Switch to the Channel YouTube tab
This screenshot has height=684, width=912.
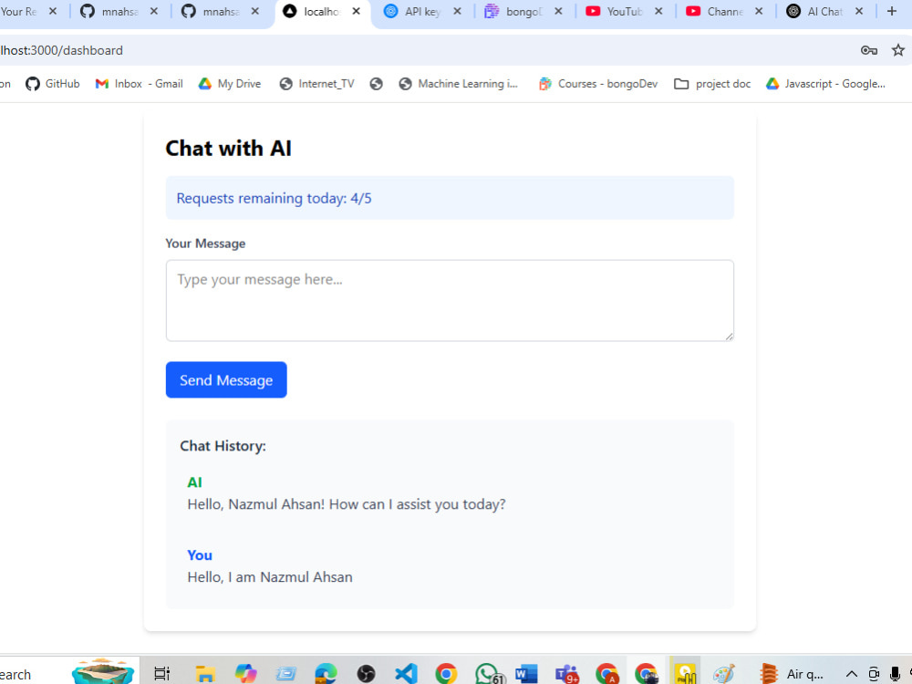click(x=725, y=11)
